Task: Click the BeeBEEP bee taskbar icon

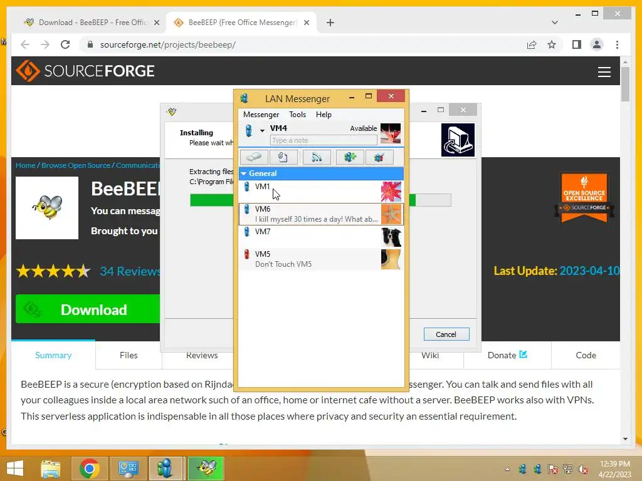Action: (x=206, y=468)
